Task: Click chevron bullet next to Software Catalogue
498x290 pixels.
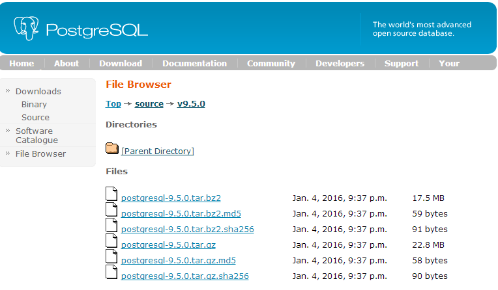Action: (x=8, y=131)
